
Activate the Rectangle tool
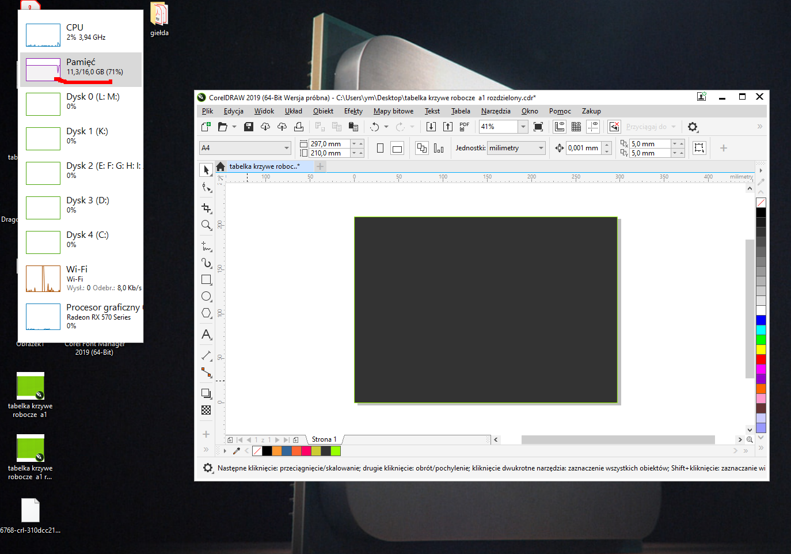tap(206, 280)
